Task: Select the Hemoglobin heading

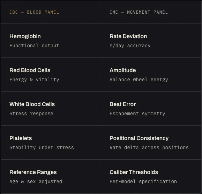Action: click(x=25, y=36)
